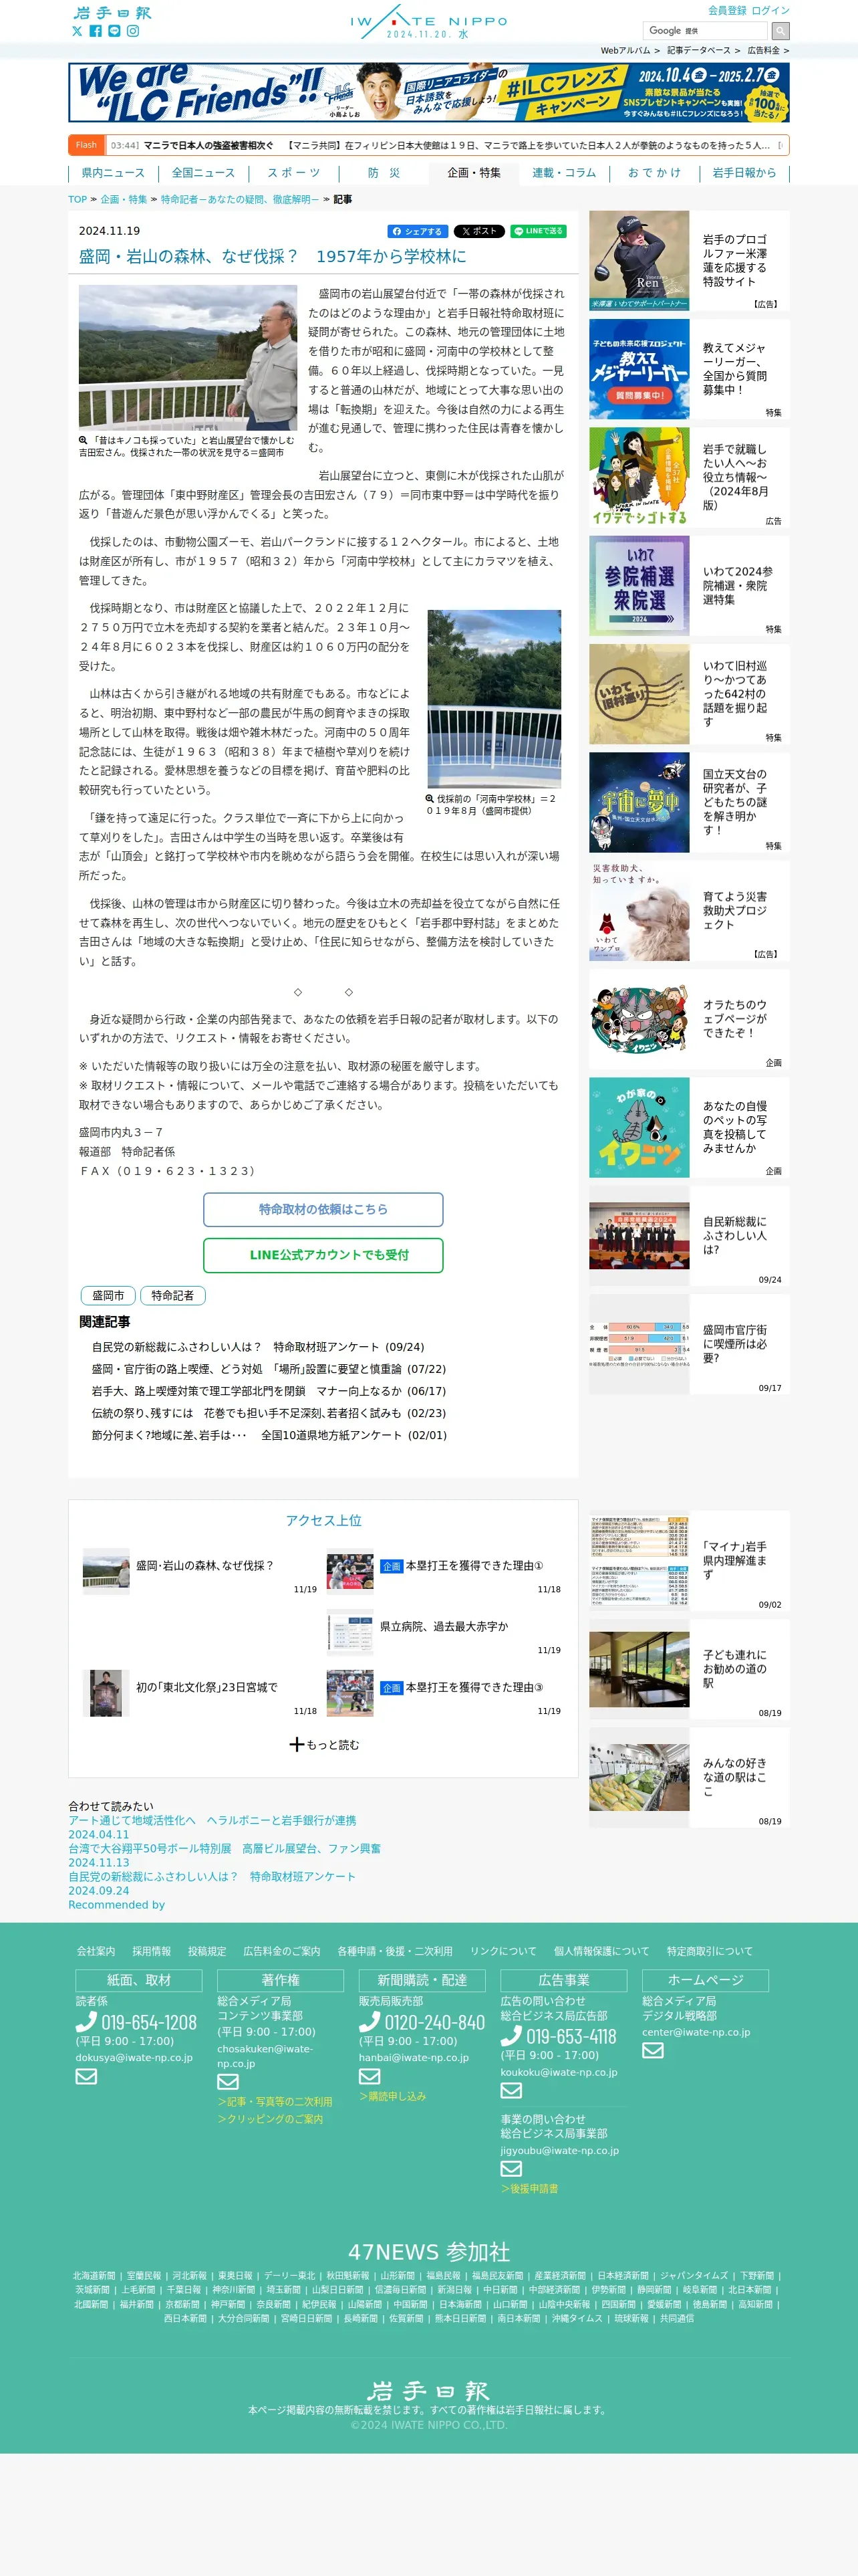
Task: Expand もっと読む in アクセス上位
Action: tap(323, 1744)
